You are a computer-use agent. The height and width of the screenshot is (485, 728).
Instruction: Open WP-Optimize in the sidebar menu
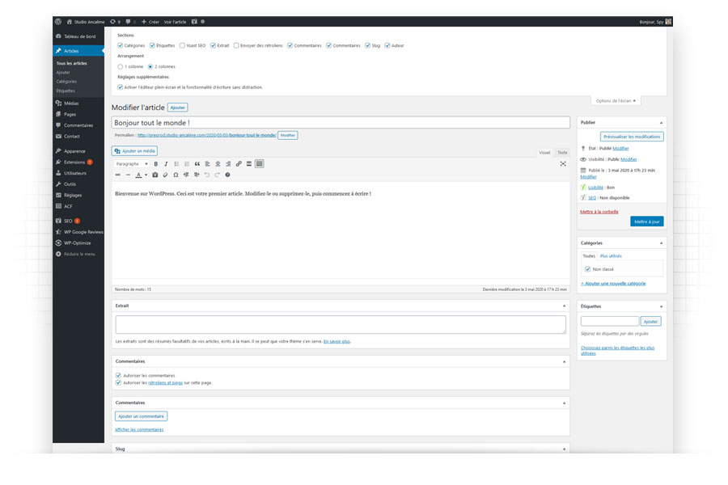coord(78,242)
